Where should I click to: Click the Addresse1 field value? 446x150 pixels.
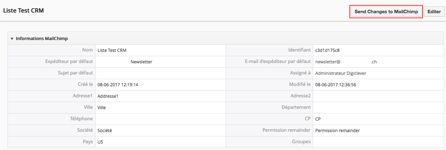pos(108,96)
